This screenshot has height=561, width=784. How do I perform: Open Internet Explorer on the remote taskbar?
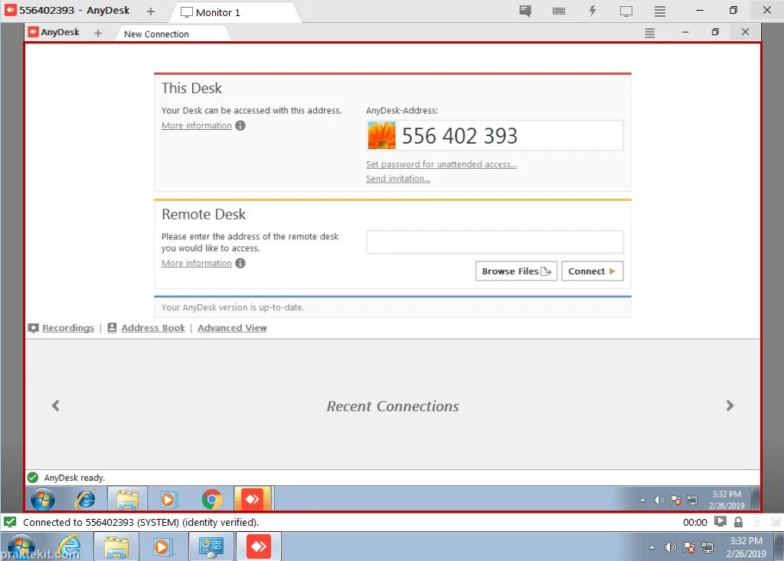pos(86,499)
